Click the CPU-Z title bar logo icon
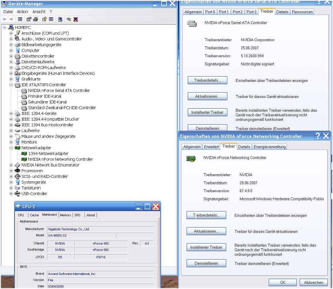The image size is (333, 289). (18, 207)
